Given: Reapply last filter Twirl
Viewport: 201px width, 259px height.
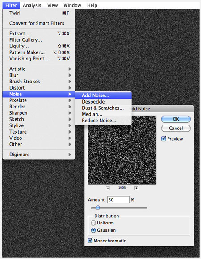Looking at the screenshot, I should point(39,13).
